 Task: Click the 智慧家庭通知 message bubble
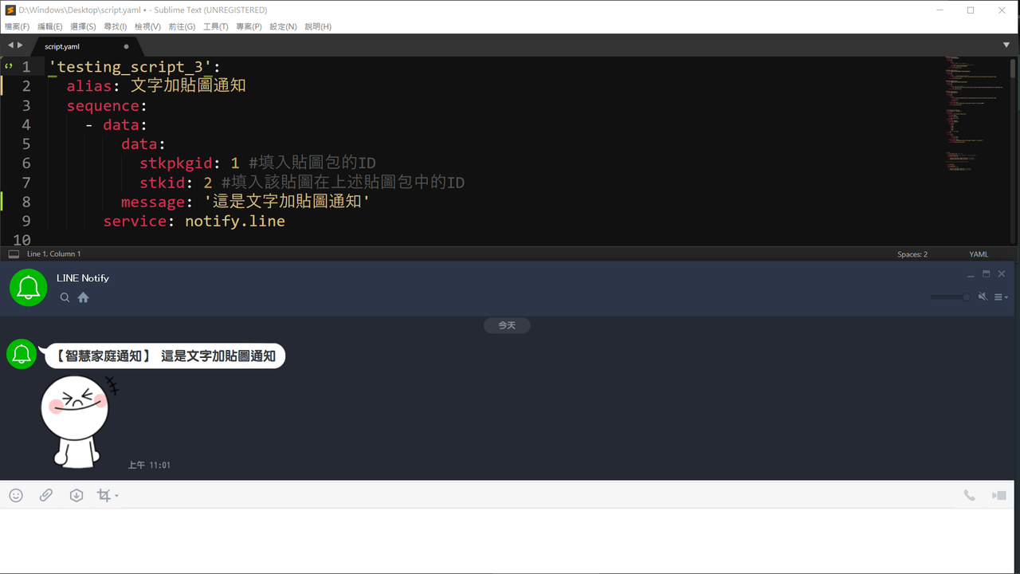(165, 356)
